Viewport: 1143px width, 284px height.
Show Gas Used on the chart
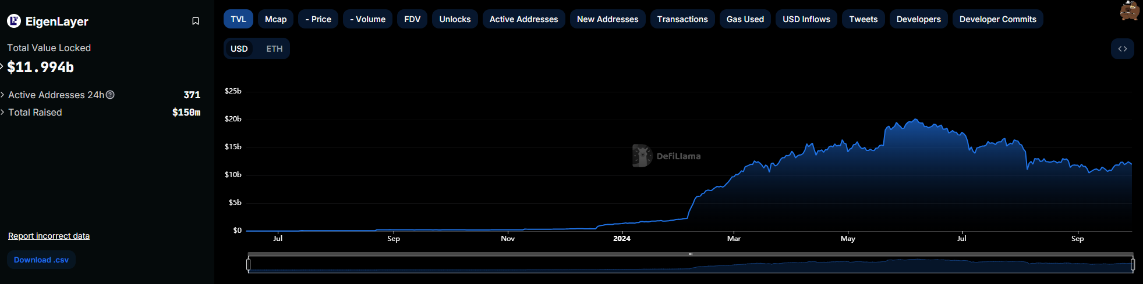click(x=745, y=19)
